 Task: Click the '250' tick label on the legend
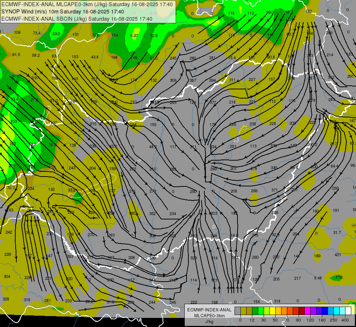[333, 320]
